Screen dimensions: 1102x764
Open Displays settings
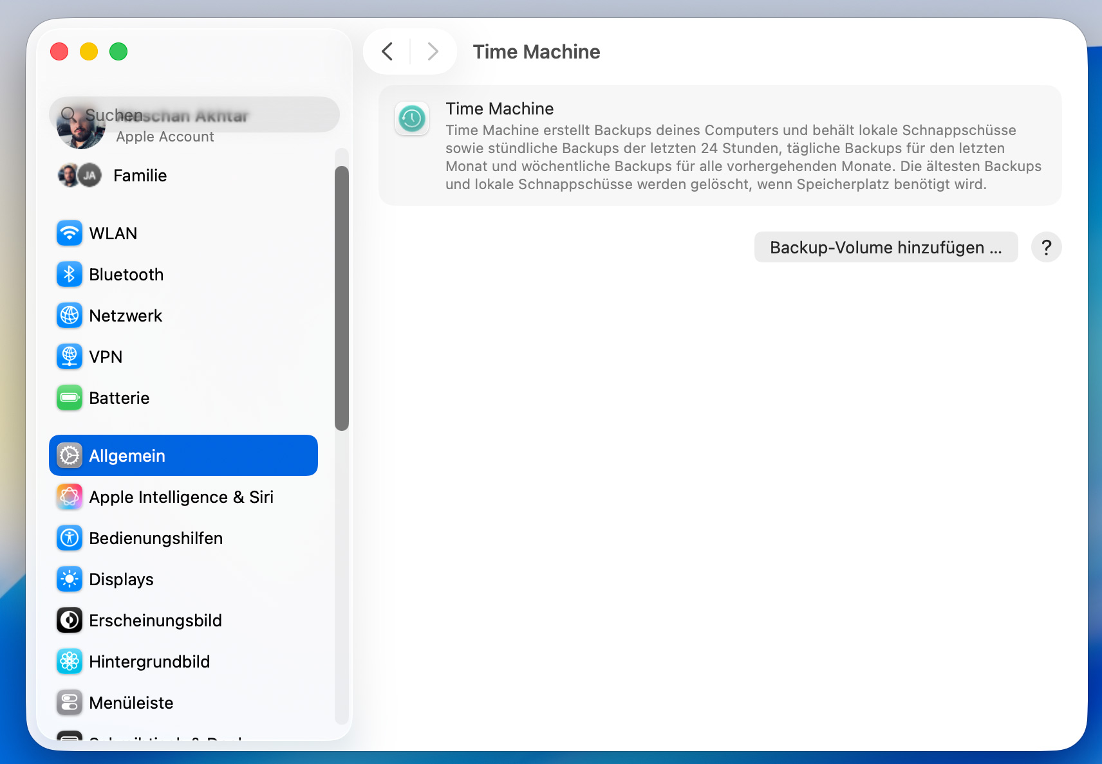(x=183, y=579)
